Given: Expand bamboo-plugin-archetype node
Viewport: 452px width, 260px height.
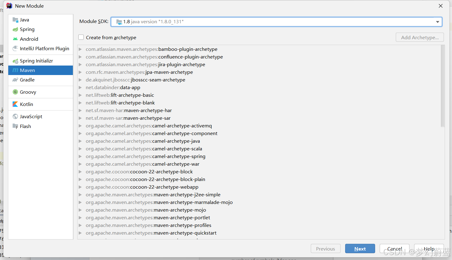Looking at the screenshot, I should coord(80,49).
